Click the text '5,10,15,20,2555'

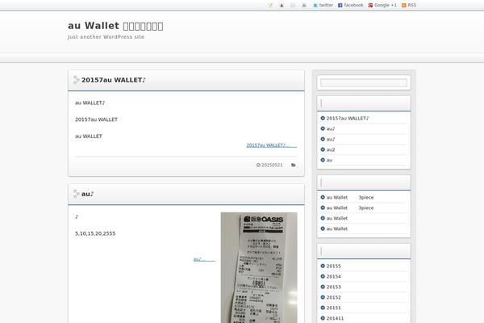[x=95, y=233]
